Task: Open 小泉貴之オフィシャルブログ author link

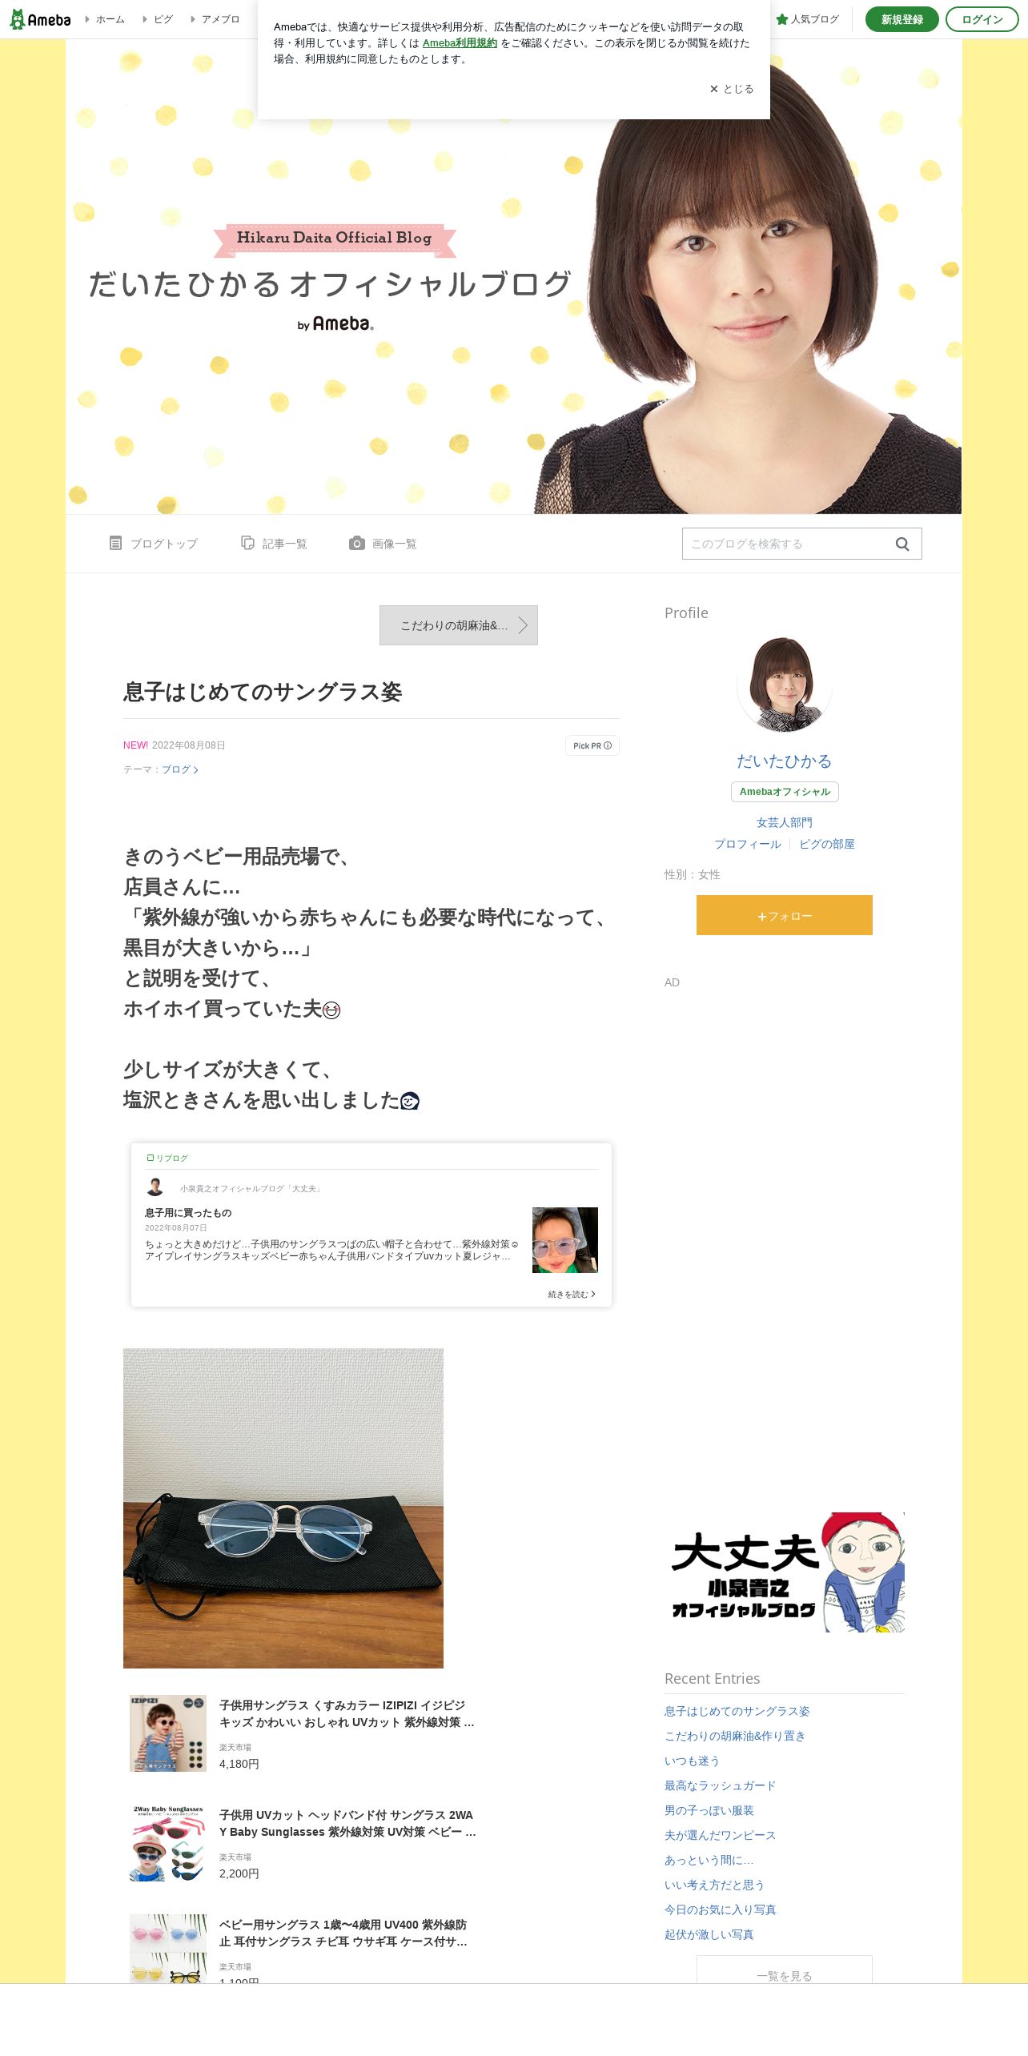Action: point(251,1189)
